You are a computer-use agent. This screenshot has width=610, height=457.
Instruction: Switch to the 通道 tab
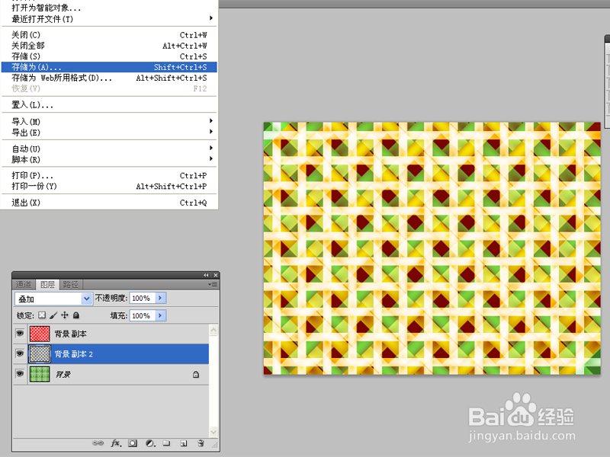24,284
